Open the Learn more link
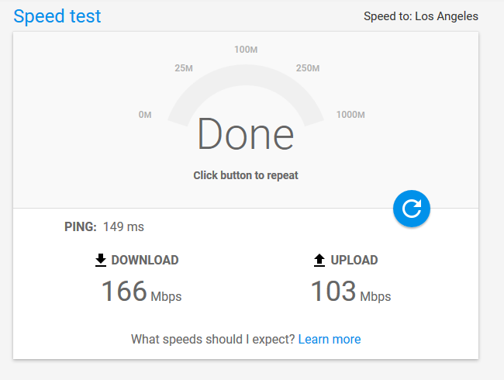 coord(330,339)
